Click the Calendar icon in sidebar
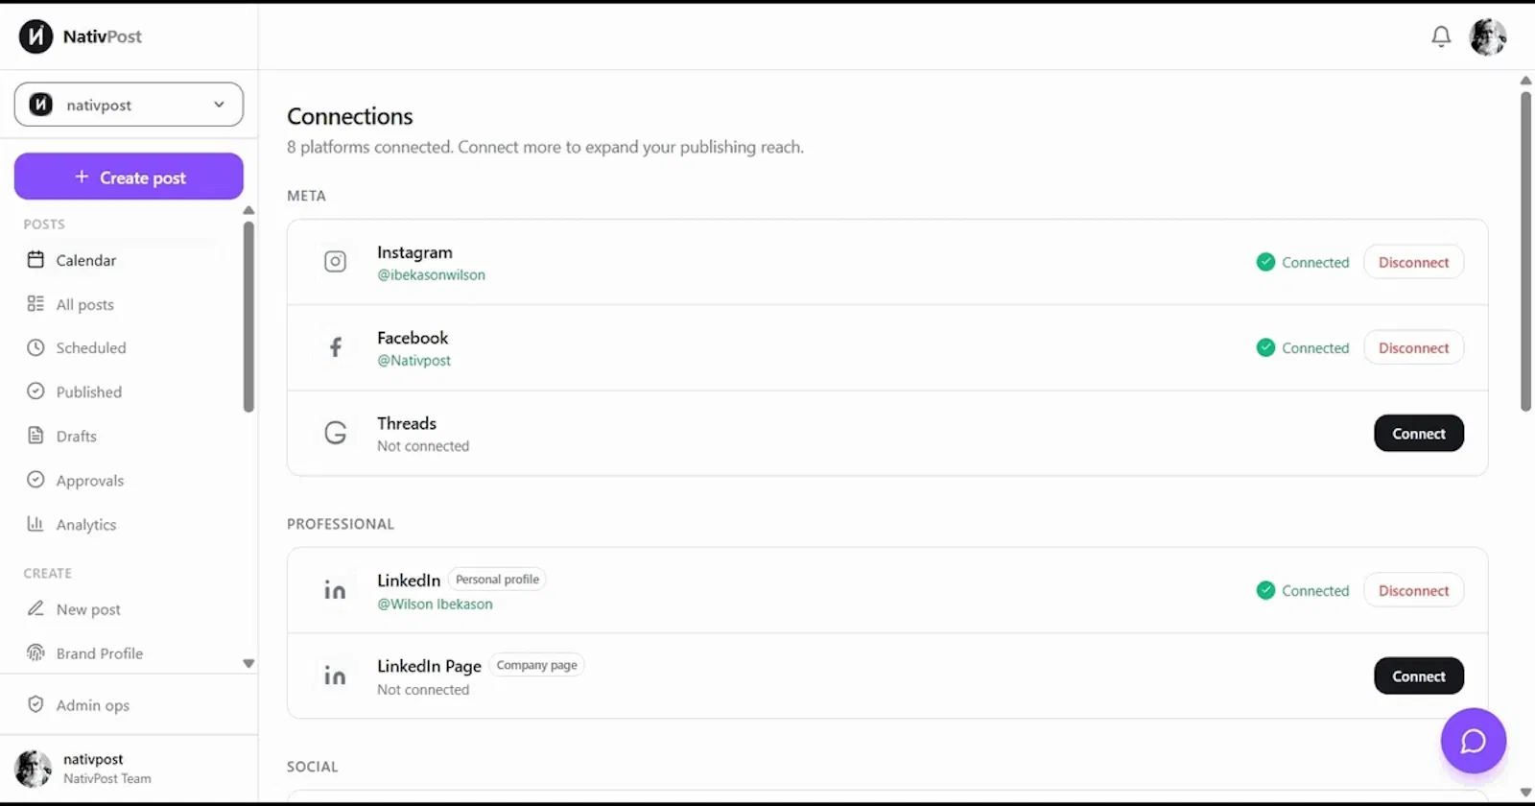This screenshot has width=1535, height=806. click(35, 259)
